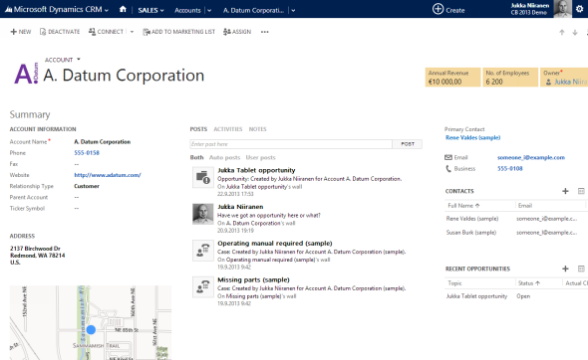The width and height of the screenshot is (588, 360).
Task: Select Susan Burk (sample) contact row
Action: [x=516, y=233]
